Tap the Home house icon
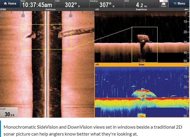The width and height of the screenshot is (190, 137). point(5,3)
